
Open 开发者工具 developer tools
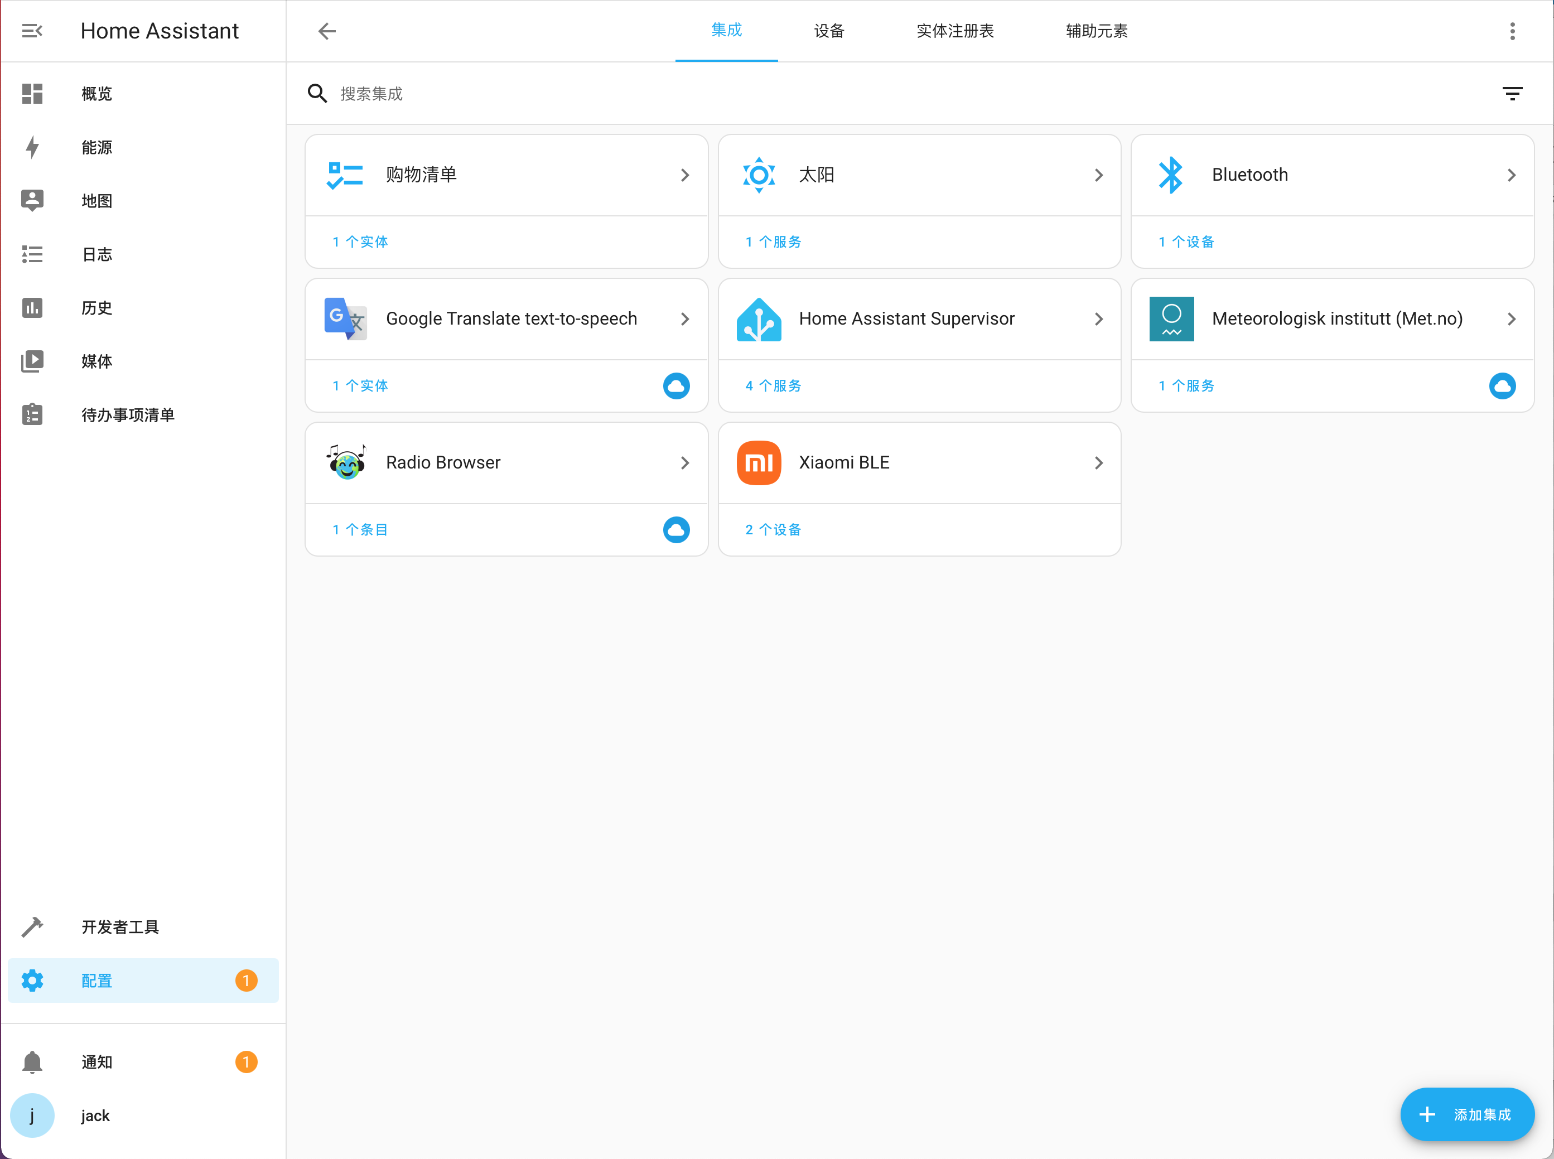[x=119, y=927]
